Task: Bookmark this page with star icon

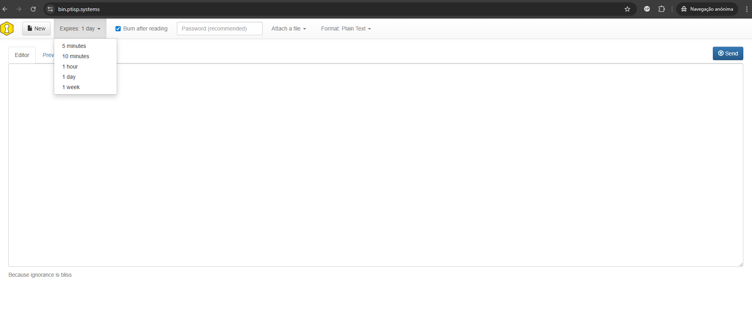Action: point(627,9)
